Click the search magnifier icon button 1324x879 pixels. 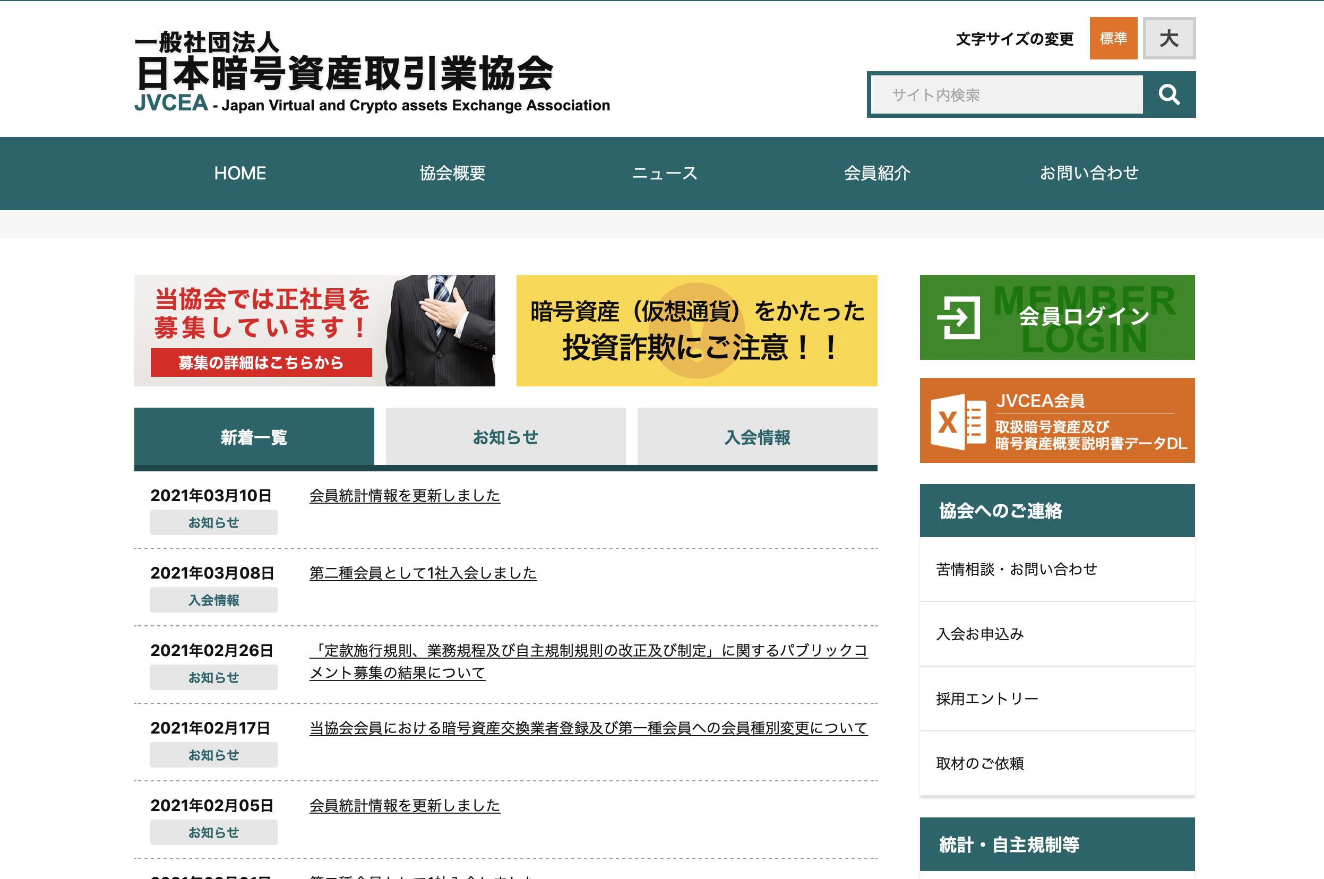click(1169, 94)
